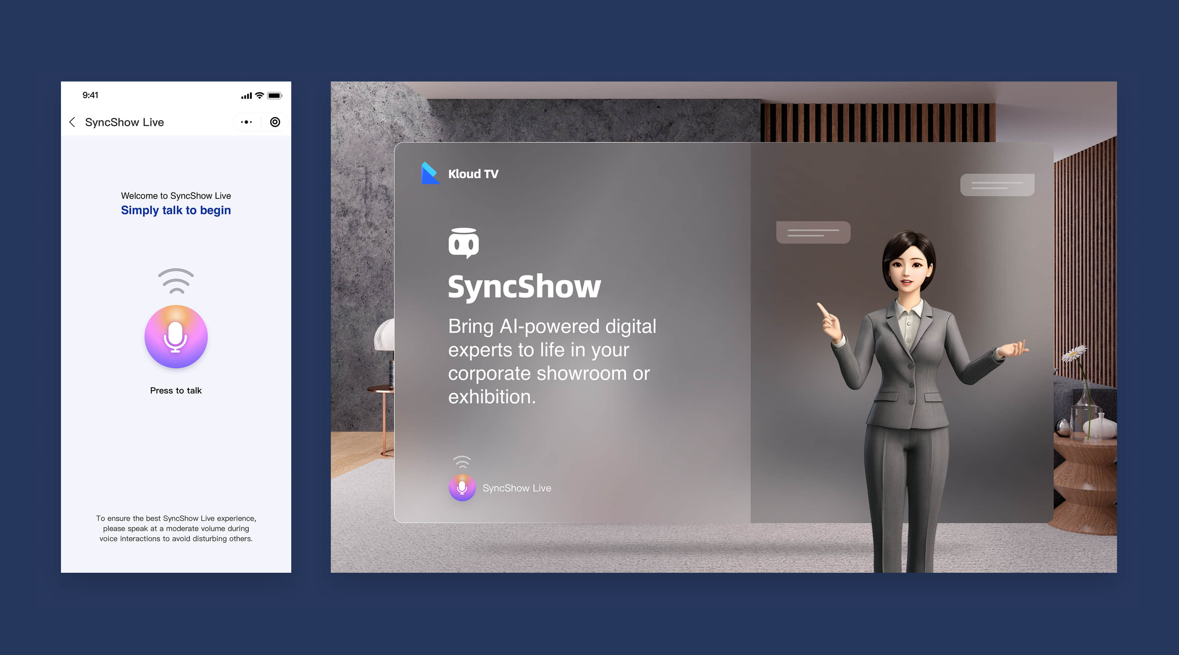Click the sound wave icon above the small TV microphone
This screenshot has height=655, width=1179.
(462, 462)
